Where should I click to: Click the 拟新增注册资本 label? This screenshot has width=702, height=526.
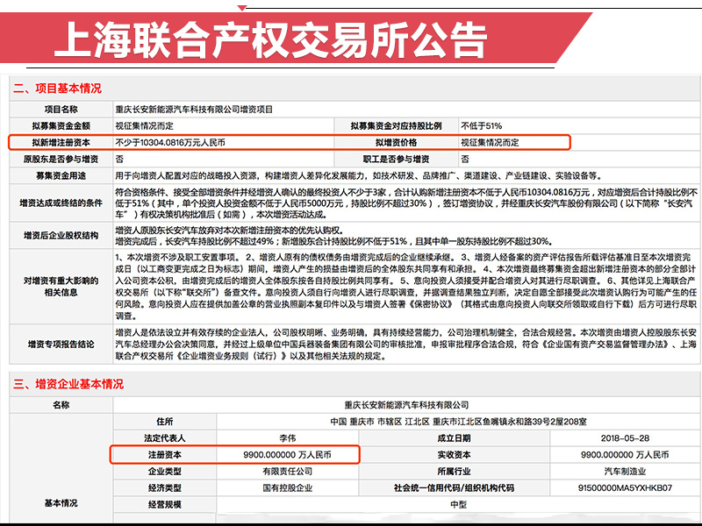[61, 142]
